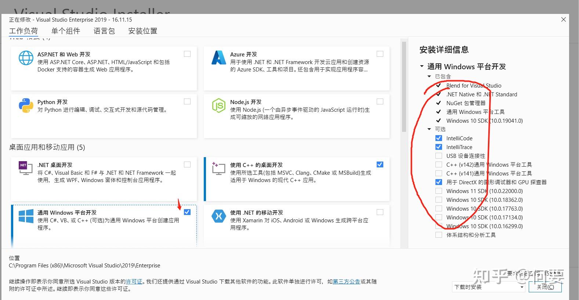
Task: Uncheck the 通用 Windows 平台开发 workload checkbox
Action: click(x=187, y=212)
